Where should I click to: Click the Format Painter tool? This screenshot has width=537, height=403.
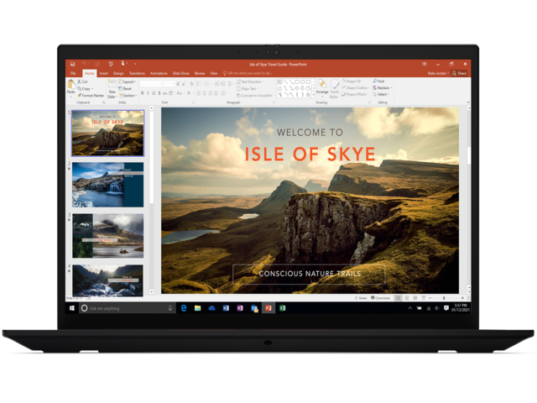92,96
